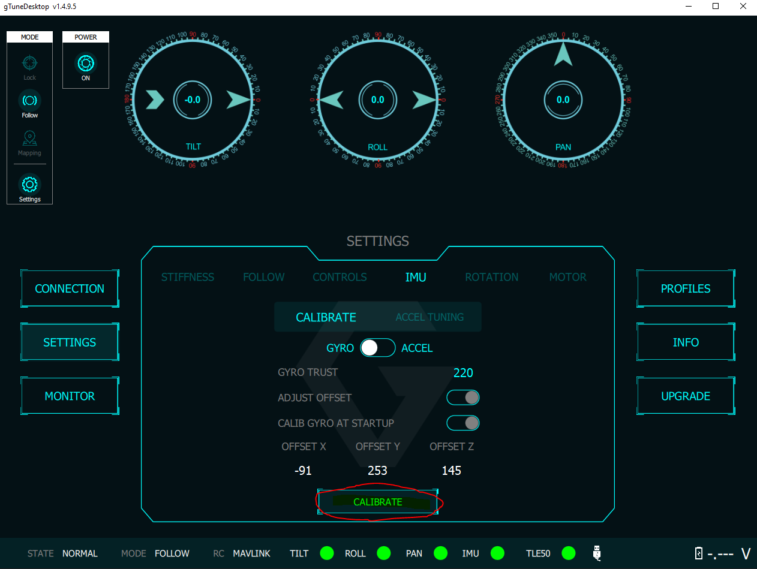Select the Lock mode icon
757x569 pixels.
click(29, 63)
